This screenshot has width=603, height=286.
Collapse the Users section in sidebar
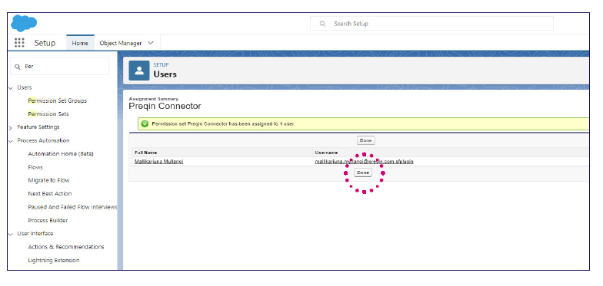coord(11,87)
